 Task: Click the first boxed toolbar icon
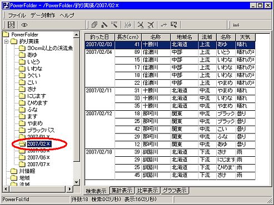[11, 24]
